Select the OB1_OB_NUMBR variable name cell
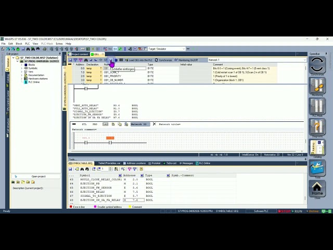 125,80
